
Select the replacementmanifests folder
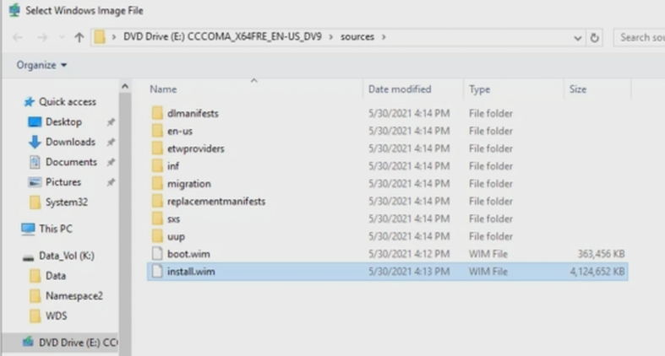tap(215, 201)
